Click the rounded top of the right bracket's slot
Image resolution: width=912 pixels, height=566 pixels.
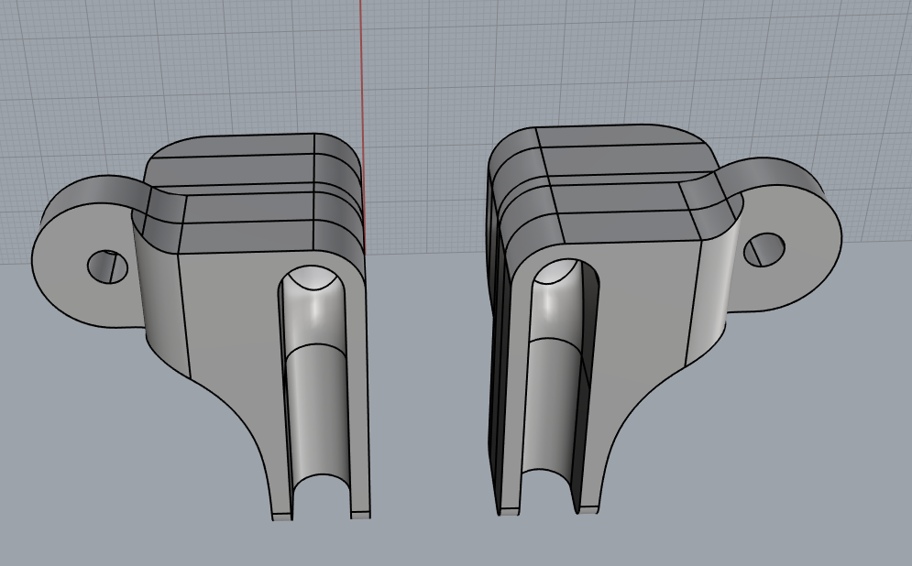(x=557, y=275)
